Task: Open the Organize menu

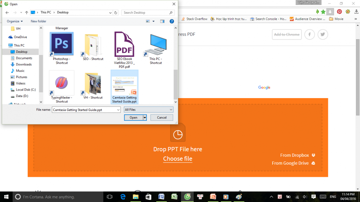Action: [15, 21]
